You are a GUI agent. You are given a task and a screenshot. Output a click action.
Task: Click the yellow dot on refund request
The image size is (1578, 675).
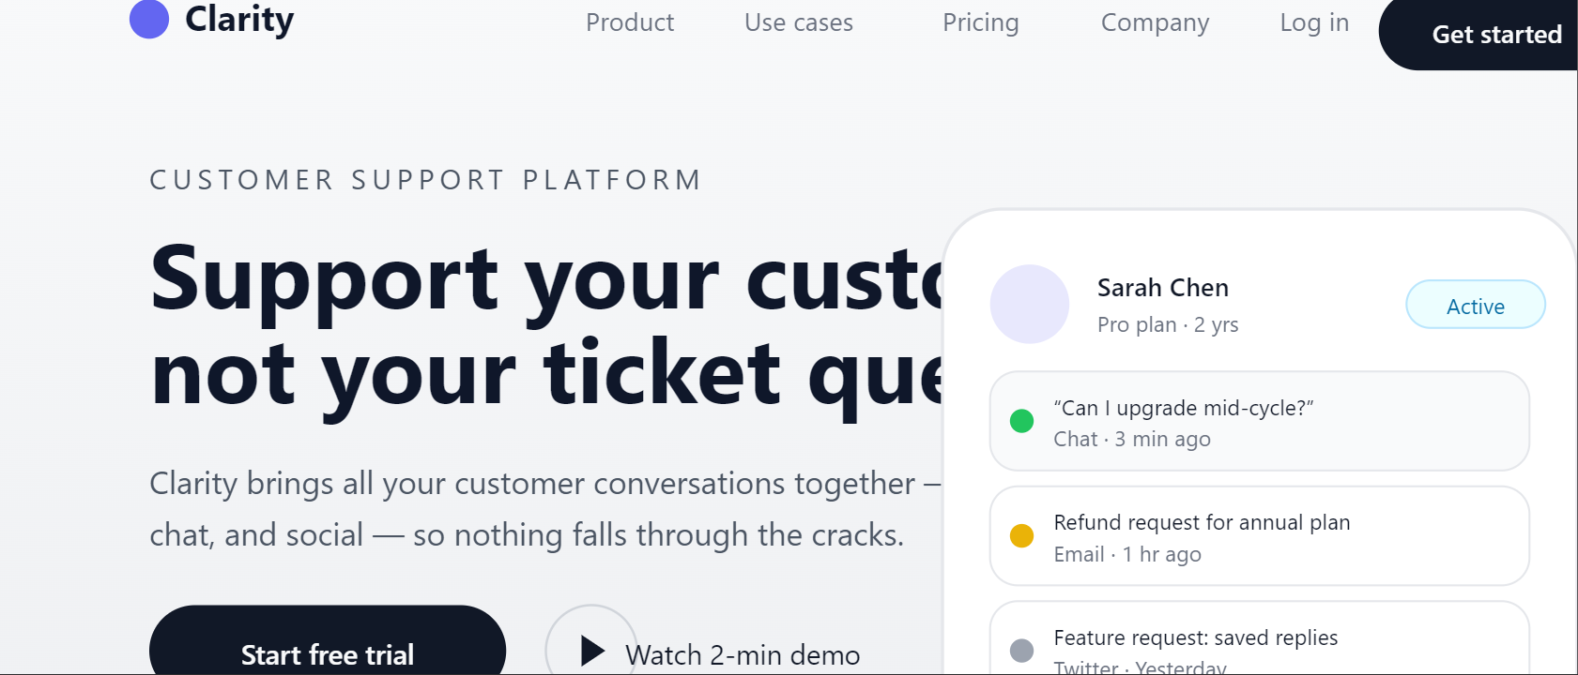click(1021, 536)
